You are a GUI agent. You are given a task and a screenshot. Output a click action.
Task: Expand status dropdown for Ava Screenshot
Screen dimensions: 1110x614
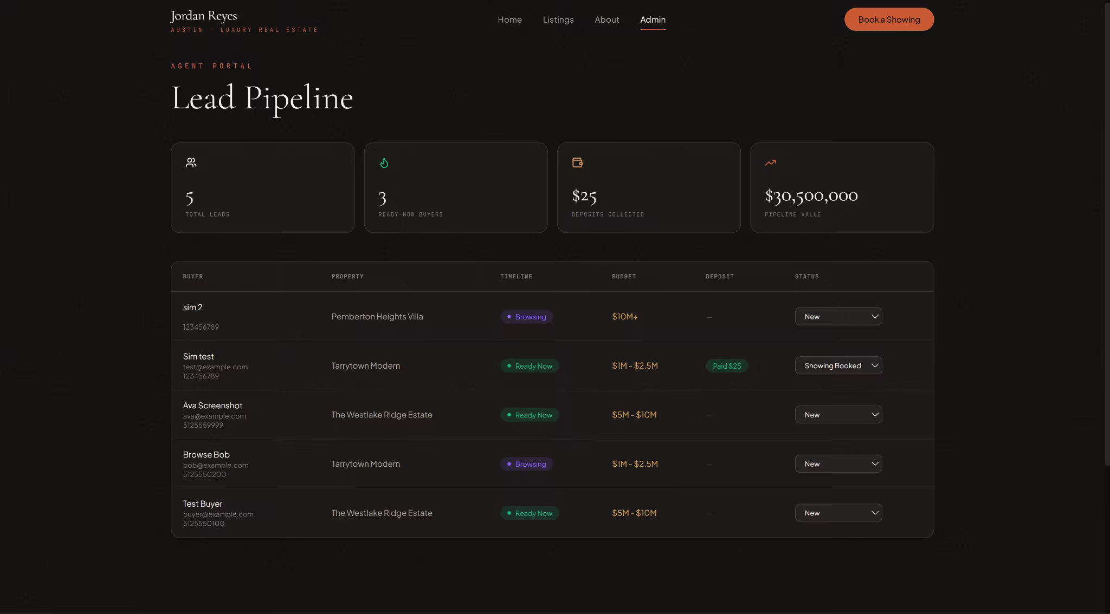click(838, 415)
